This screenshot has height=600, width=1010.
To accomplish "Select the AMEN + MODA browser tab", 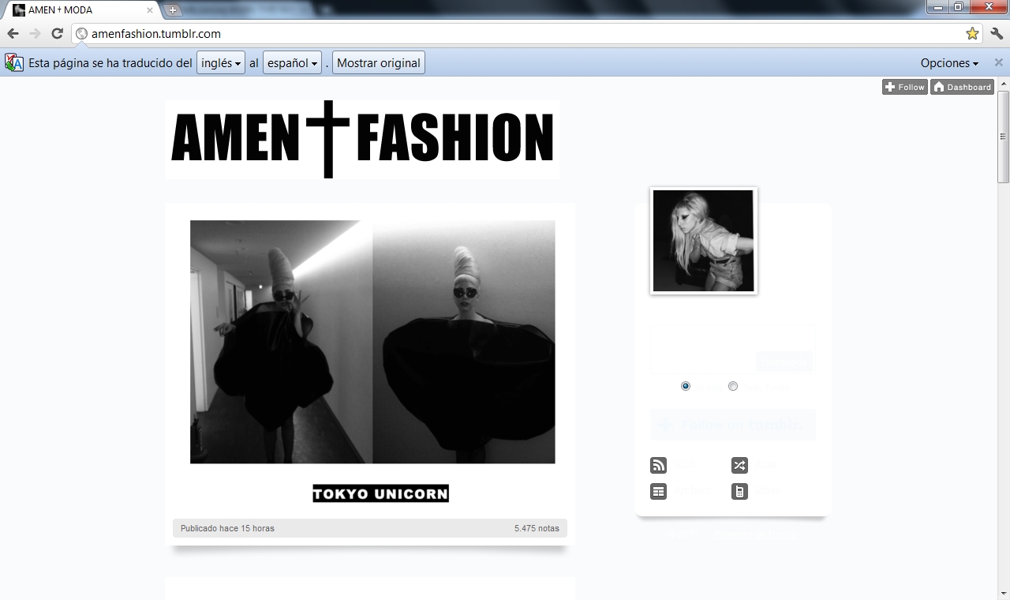I will click(82, 10).
